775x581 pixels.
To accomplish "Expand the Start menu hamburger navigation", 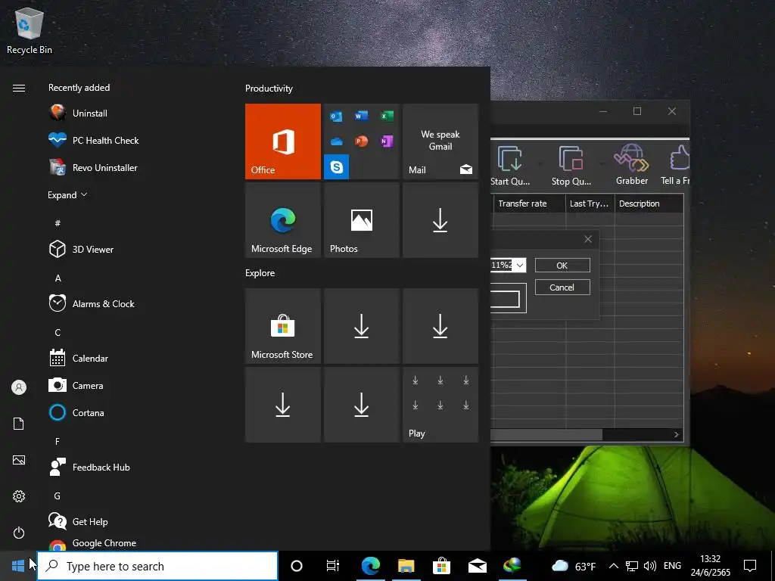I will pyautogui.click(x=19, y=88).
